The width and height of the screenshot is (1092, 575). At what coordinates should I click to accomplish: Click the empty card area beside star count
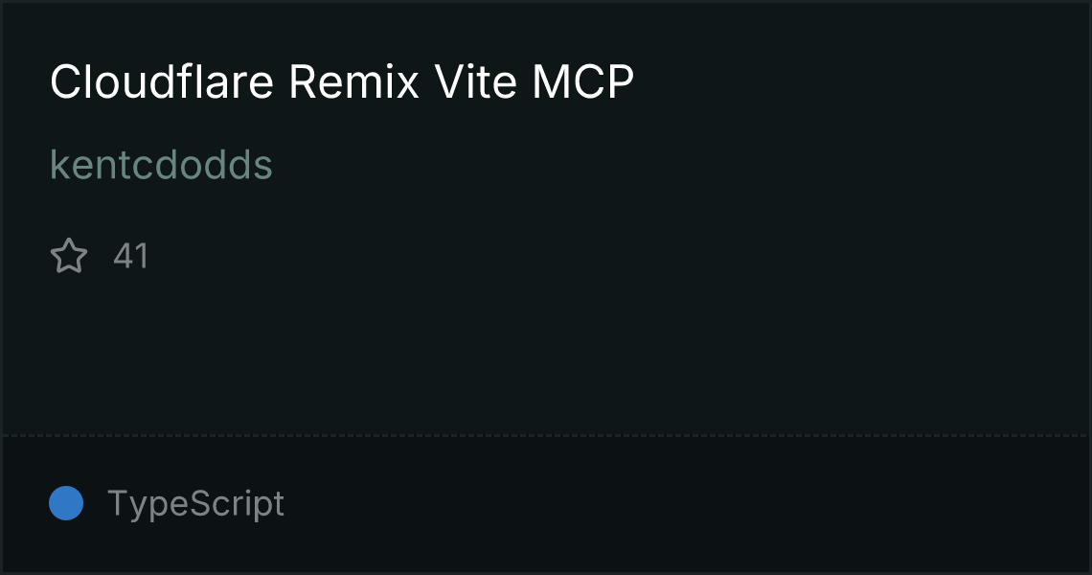(x=613, y=256)
